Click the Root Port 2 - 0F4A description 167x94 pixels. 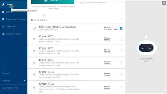coord(59,52)
